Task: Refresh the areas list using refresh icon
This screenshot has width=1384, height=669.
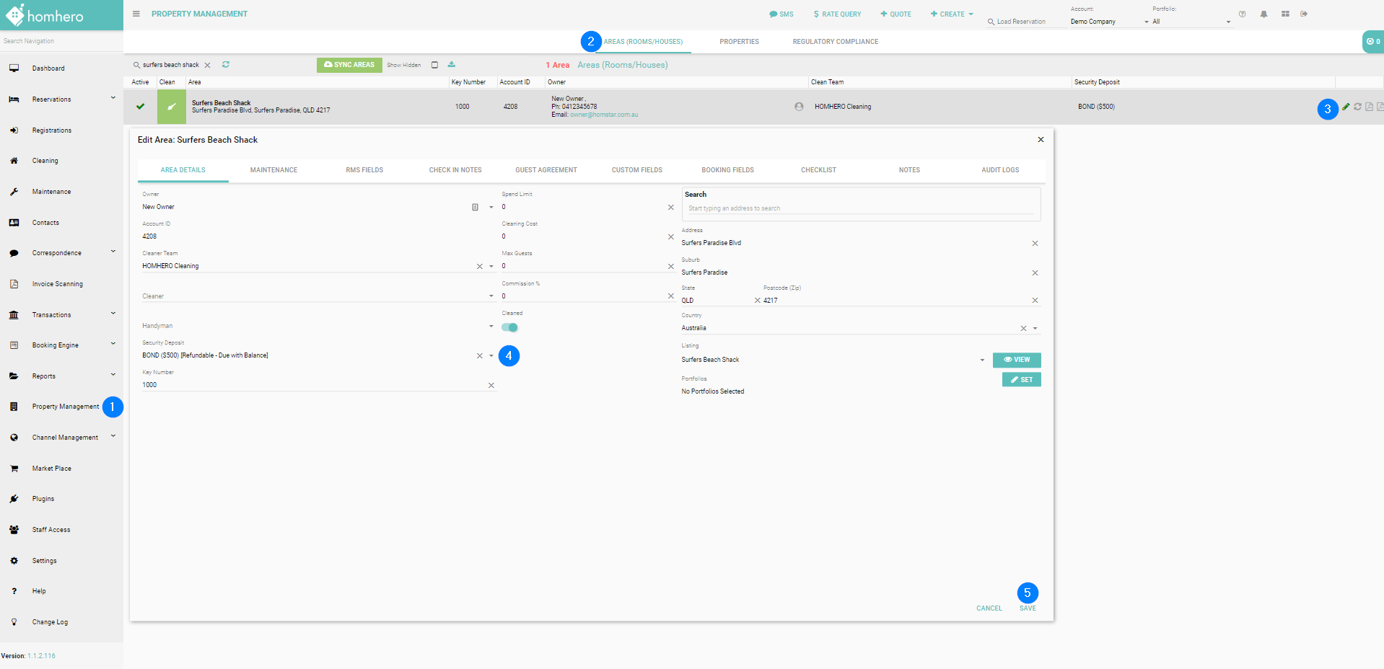Action: [226, 65]
